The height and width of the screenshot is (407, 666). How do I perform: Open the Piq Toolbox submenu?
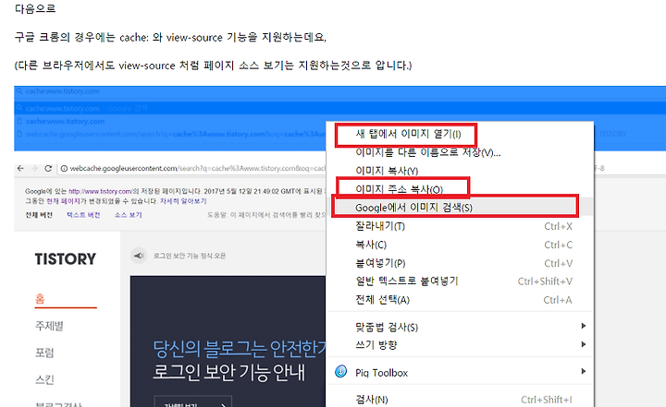pyautogui.click(x=460, y=372)
